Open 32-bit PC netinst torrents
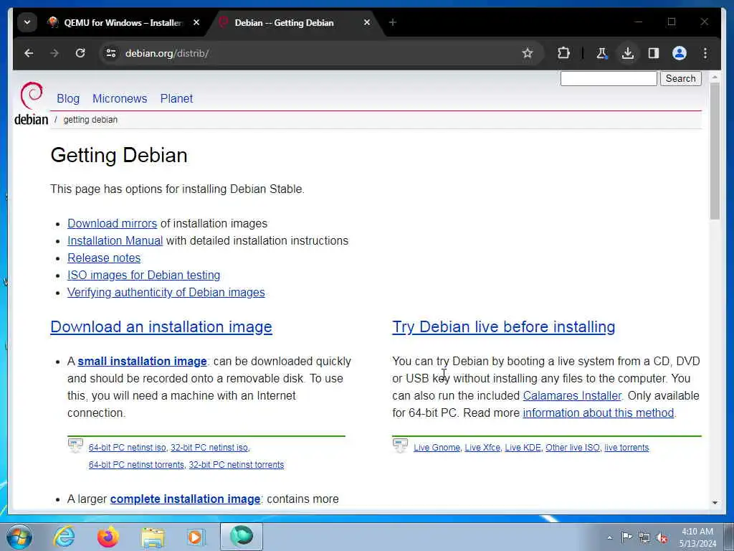Image resolution: width=734 pixels, height=551 pixels. [x=237, y=465]
